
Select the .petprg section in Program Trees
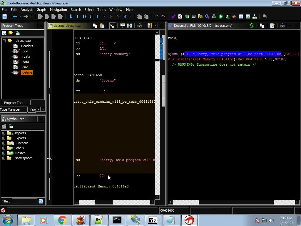pos(27,72)
